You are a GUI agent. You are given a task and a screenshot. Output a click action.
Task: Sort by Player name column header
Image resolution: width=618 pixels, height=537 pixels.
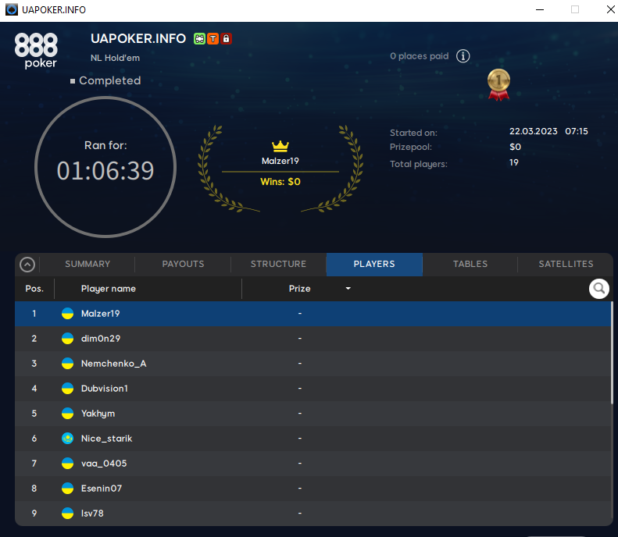tap(109, 289)
